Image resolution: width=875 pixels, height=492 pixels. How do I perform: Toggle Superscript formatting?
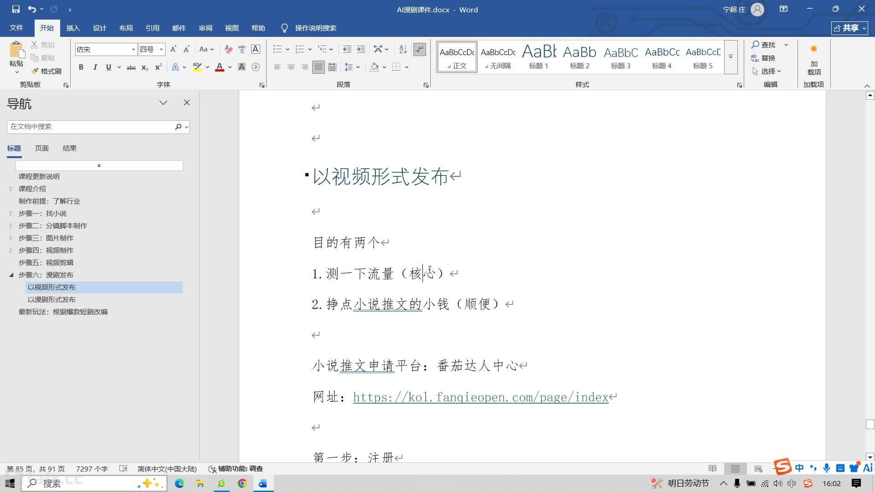click(158, 67)
